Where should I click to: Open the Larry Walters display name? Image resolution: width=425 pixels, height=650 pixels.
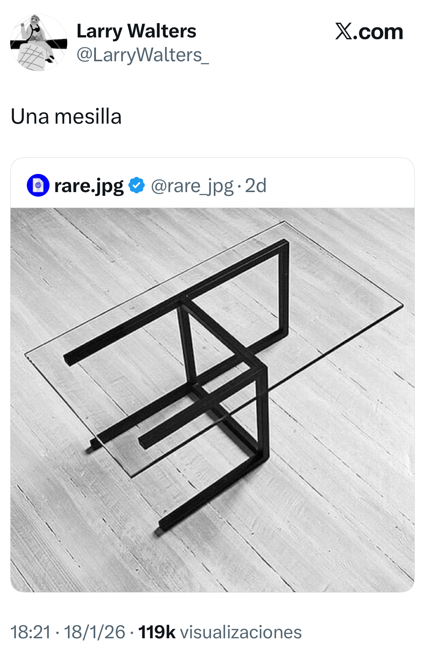136,31
